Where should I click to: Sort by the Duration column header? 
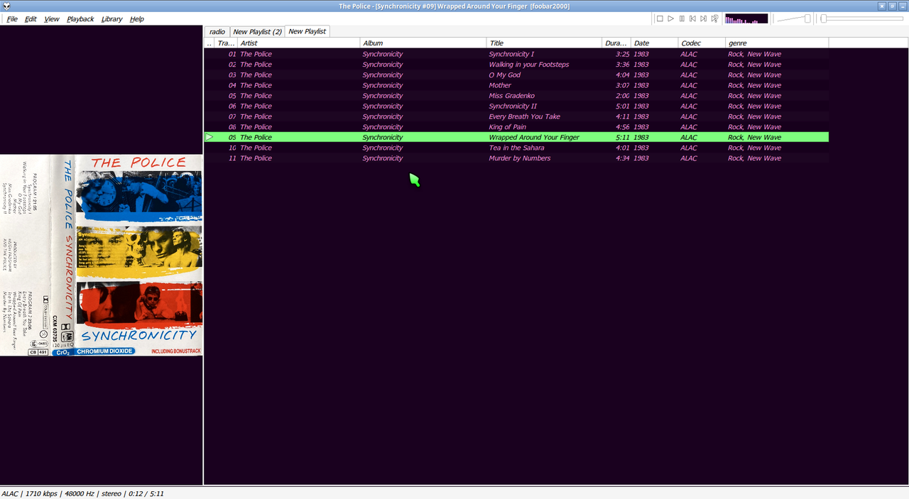point(616,43)
